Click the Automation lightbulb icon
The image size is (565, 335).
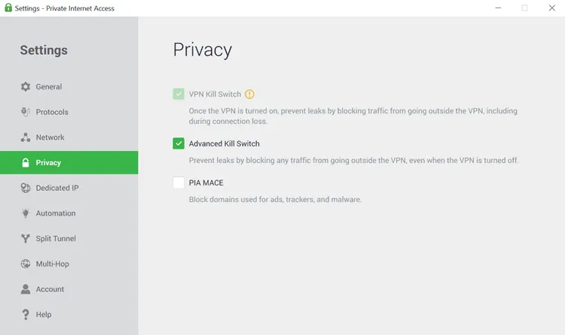tap(26, 213)
